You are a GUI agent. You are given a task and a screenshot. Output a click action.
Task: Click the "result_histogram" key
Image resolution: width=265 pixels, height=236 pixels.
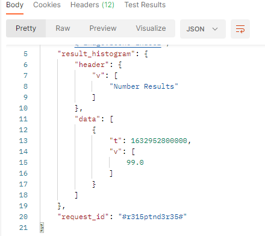click(96, 54)
